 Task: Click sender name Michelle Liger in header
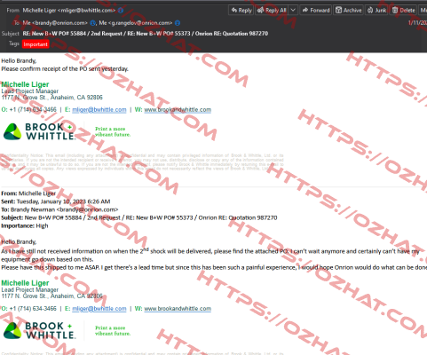click(39, 11)
